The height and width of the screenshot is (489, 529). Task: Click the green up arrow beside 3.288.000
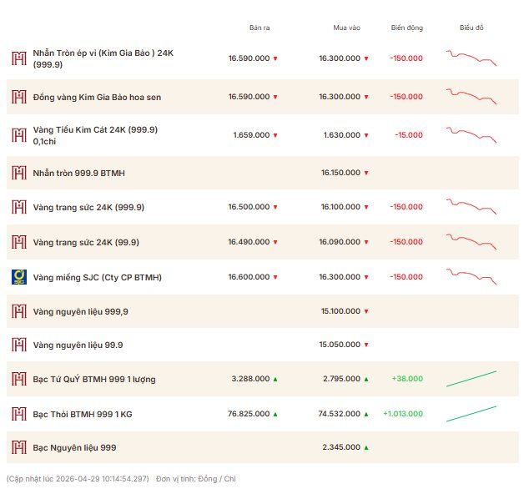[x=275, y=380]
